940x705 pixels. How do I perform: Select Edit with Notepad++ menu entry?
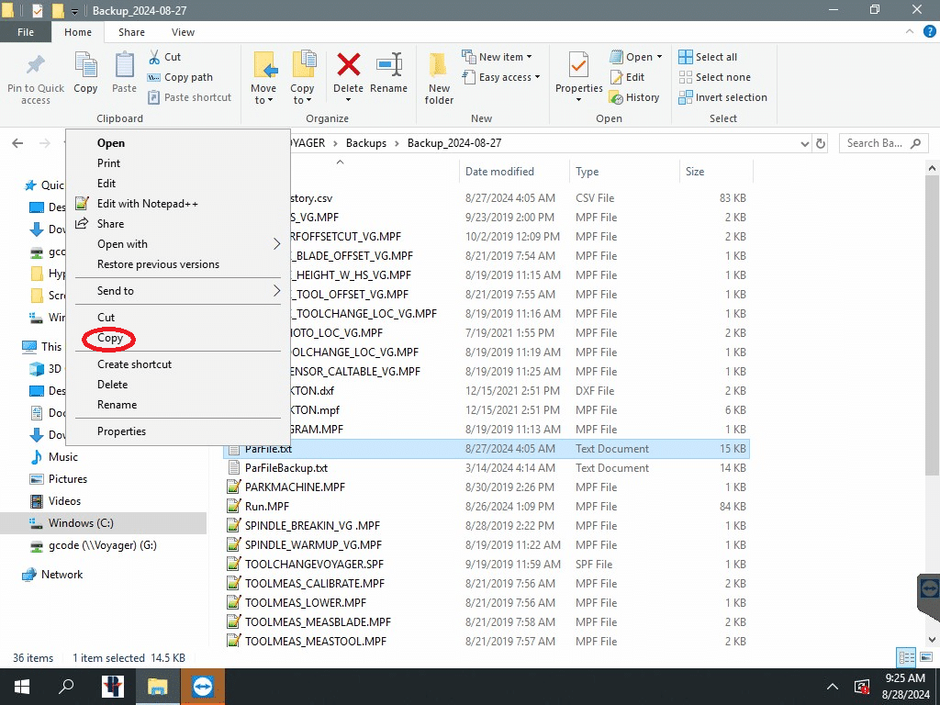pos(147,204)
